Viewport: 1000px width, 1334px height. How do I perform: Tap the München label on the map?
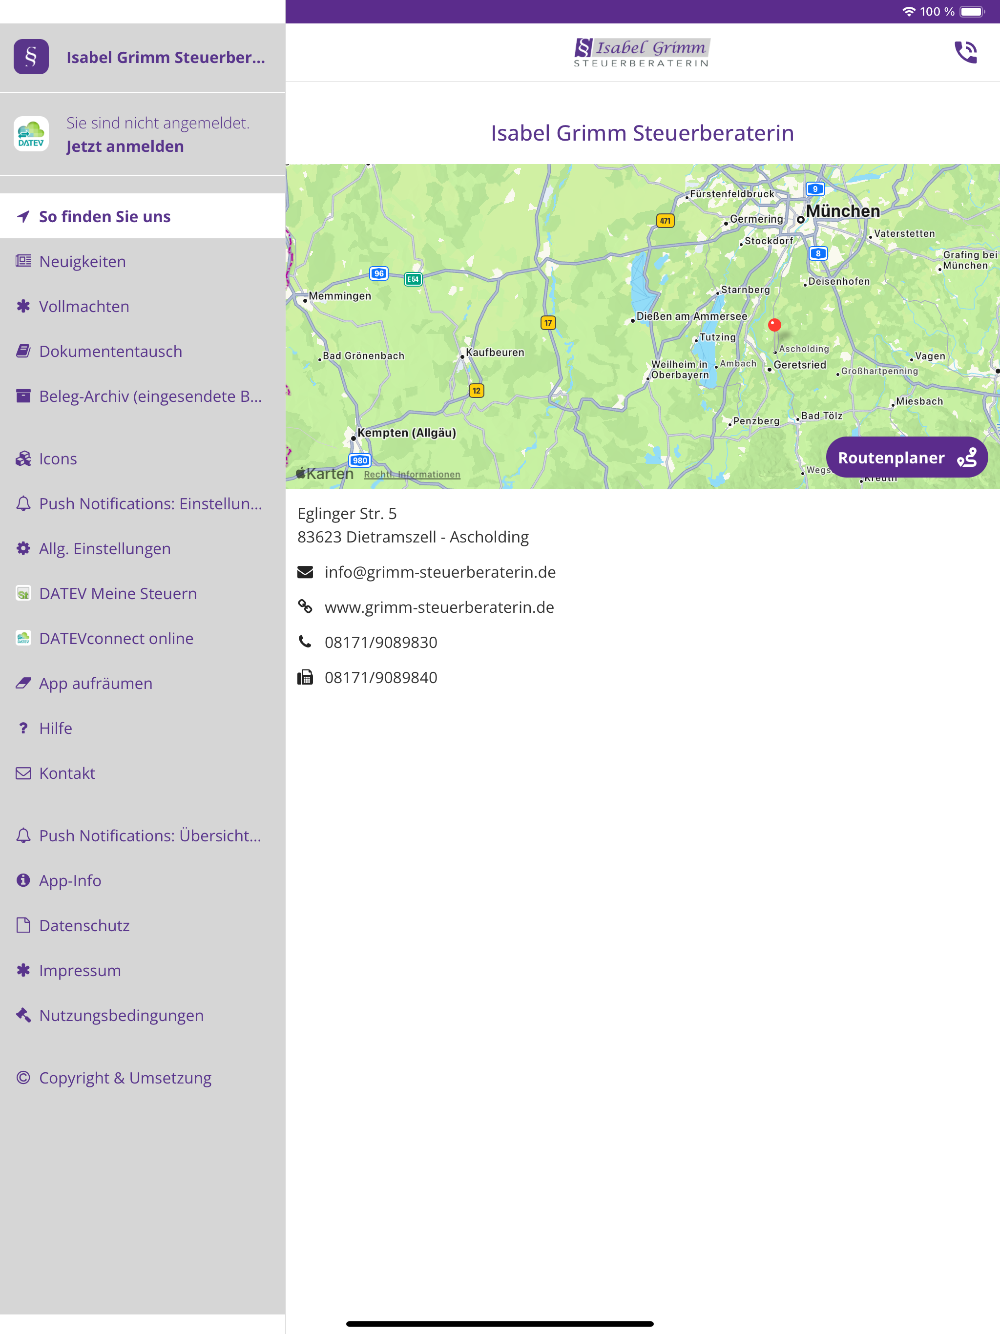point(843,211)
